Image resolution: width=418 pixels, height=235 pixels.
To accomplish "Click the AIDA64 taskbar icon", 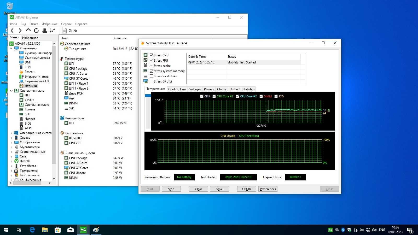I will click(x=83, y=230).
